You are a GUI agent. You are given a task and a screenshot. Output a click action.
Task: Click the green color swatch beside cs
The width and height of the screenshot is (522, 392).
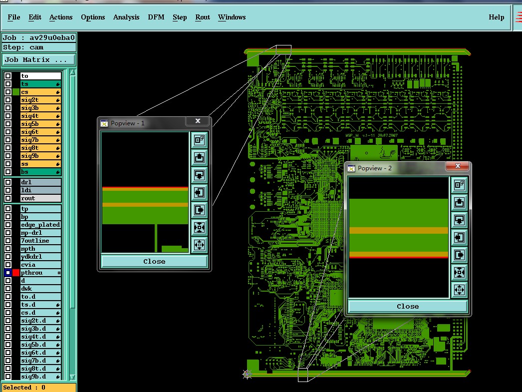16,92
